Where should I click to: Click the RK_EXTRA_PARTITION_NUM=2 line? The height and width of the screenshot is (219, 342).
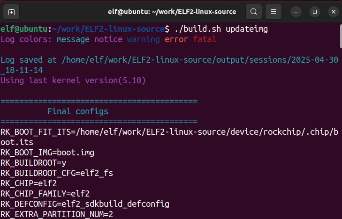coord(57,214)
